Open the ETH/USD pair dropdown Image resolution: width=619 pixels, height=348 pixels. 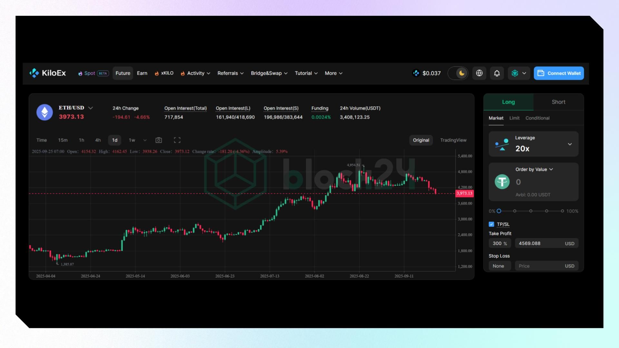pyautogui.click(x=91, y=108)
